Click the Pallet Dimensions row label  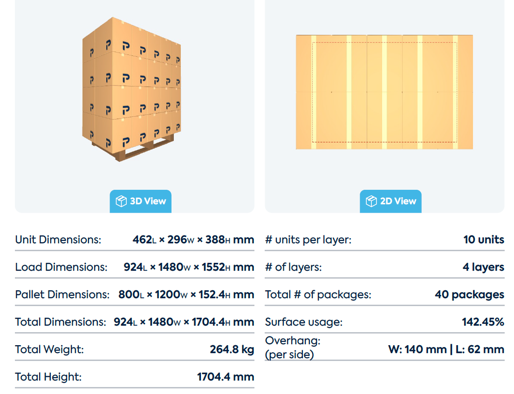click(62, 294)
